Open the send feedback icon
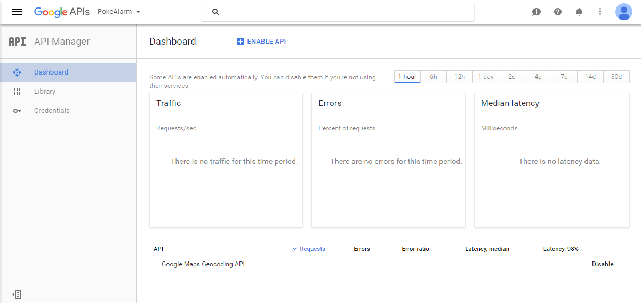 pyautogui.click(x=536, y=12)
